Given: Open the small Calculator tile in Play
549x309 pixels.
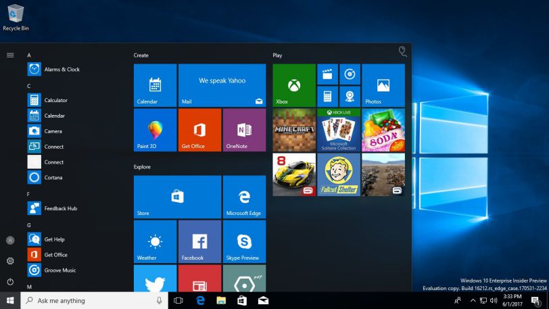Looking at the screenshot, I should pos(327,96).
